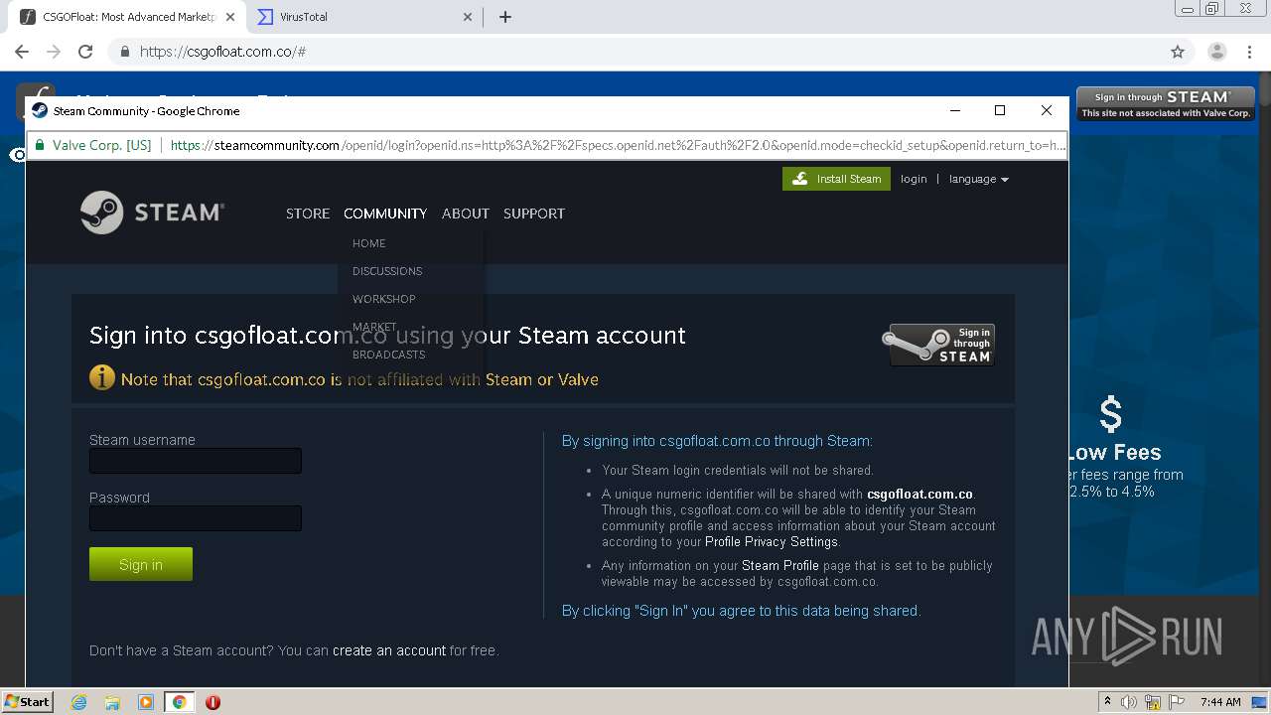1271x715 pixels.
Task: Switch to the VirusTotal tab
Action: pos(363,17)
